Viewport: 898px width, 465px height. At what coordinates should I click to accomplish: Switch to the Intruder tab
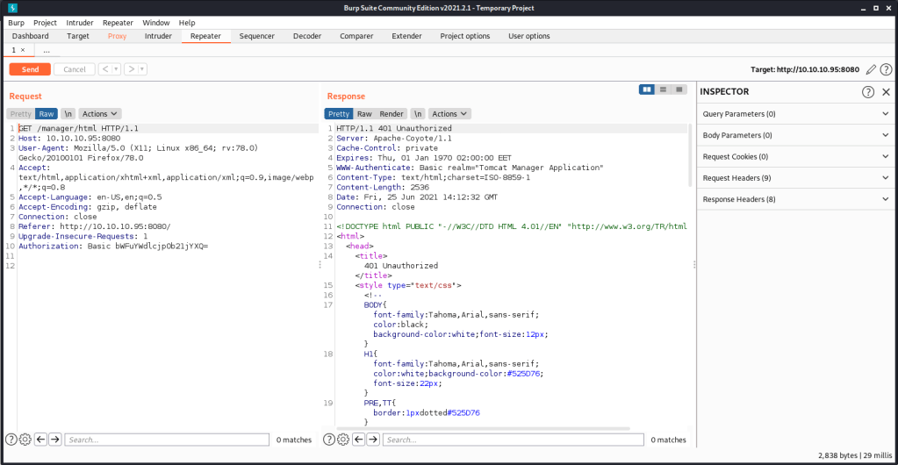(x=158, y=36)
